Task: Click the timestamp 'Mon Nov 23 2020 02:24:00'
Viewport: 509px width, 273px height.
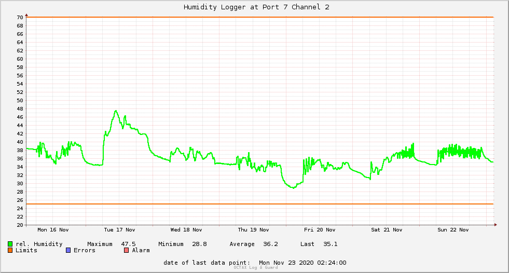Action: (302, 263)
